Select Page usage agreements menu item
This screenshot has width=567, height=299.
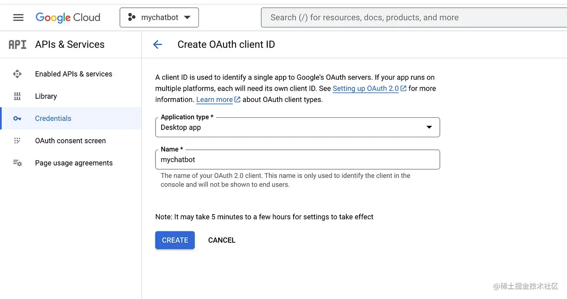[x=74, y=163]
